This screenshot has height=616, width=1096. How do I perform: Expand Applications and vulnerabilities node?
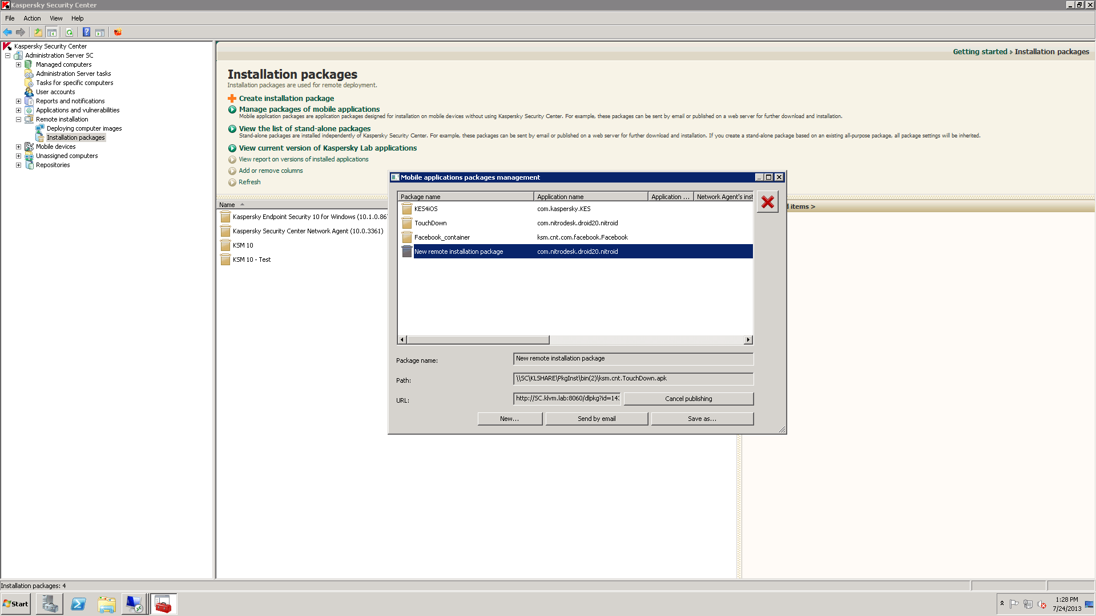click(18, 110)
